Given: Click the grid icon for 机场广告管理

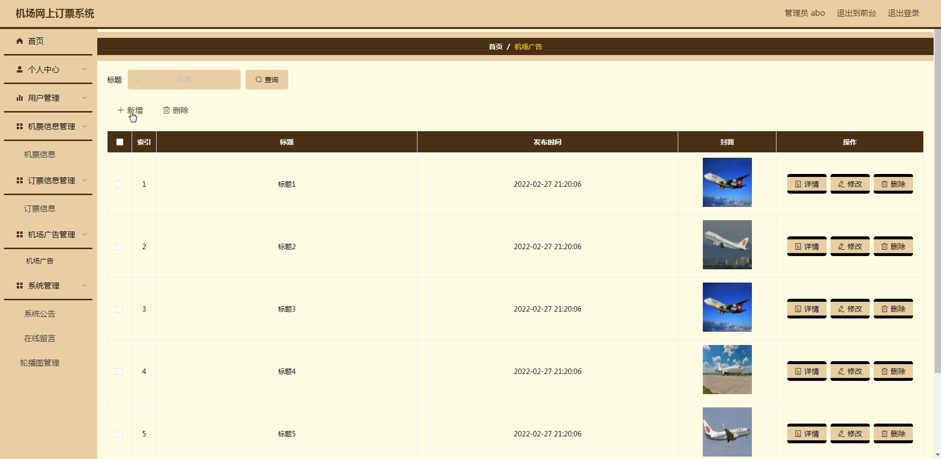Looking at the screenshot, I should pyautogui.click(x=20, y=234).
